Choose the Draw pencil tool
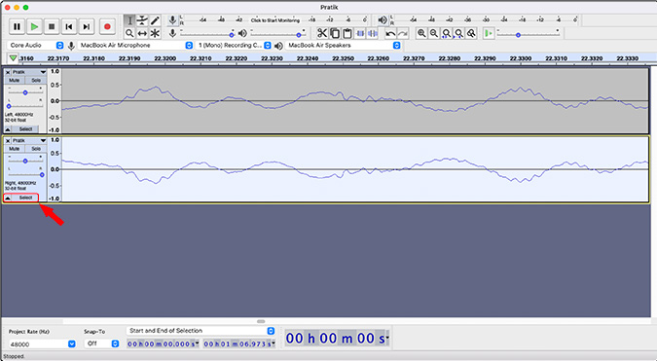The height and width of the screenshot is (361, 657). [x=155, y=20]
